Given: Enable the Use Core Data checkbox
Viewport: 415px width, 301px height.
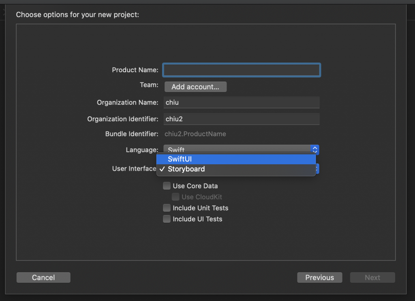Looking at the screenshot, I should [167, 186].
